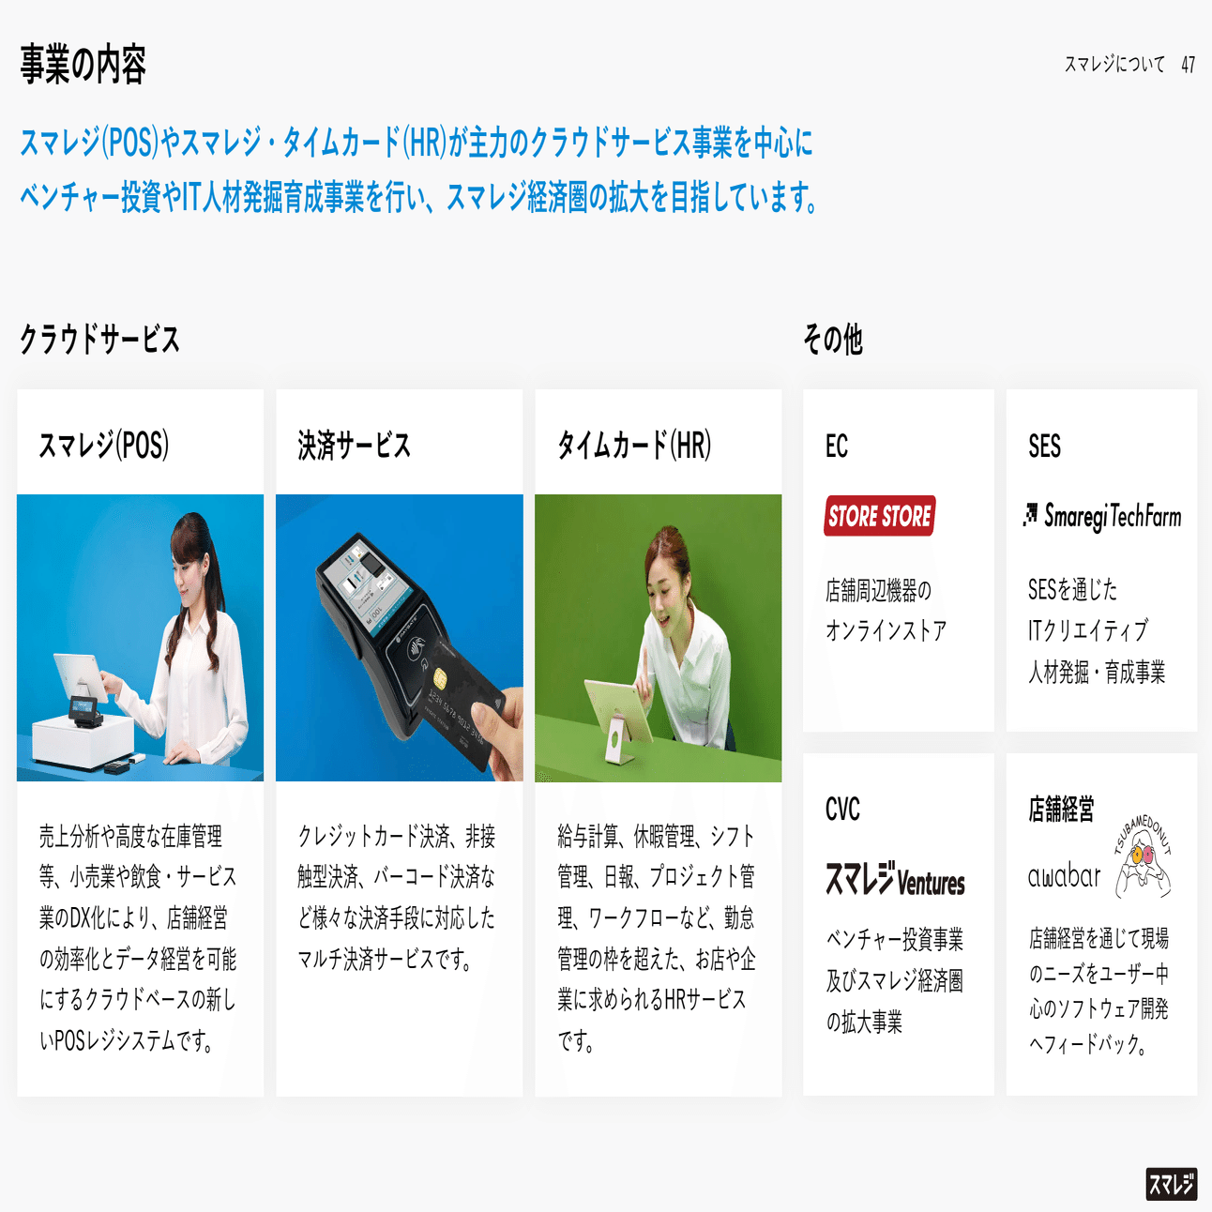Click the Tsubame Donut illustration logo
The image size is (1212, 1212).
(x=1143, y=856)
